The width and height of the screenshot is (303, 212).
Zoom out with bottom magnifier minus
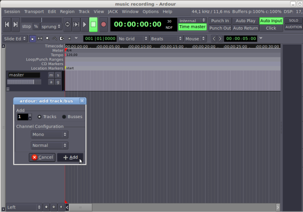pyautogui.click(x=46, y=207)
